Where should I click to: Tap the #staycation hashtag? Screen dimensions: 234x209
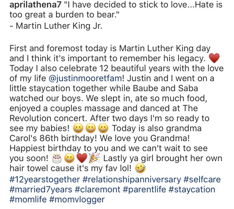point(192,189)
